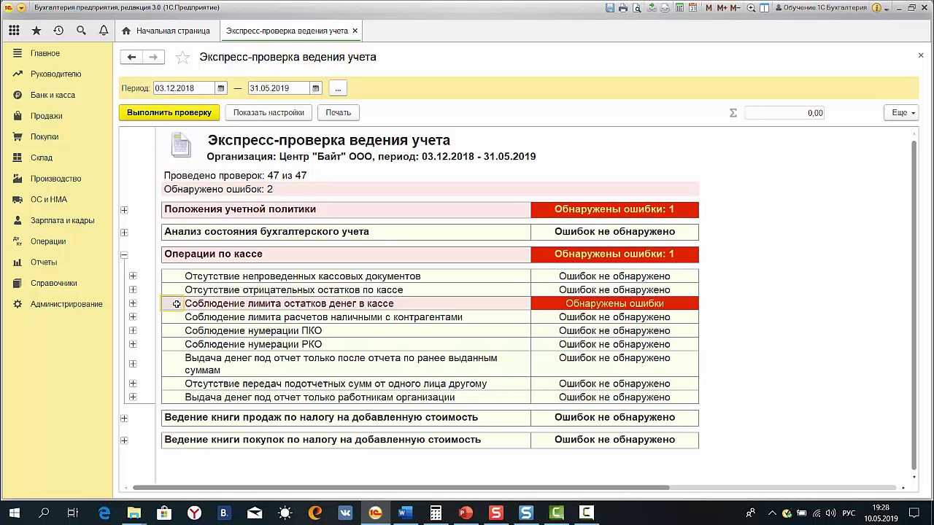Viewport: 934px width, 525px height.
Task: Click the Печать button
Action: (338, 113)
